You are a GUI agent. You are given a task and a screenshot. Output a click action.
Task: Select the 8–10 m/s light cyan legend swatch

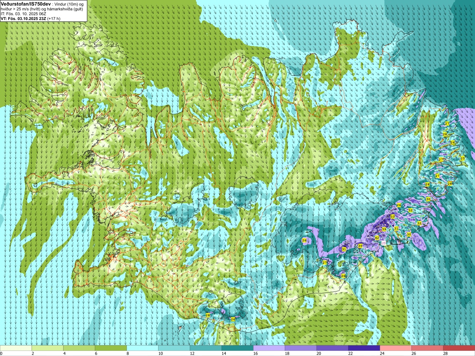tap(142, 348)
